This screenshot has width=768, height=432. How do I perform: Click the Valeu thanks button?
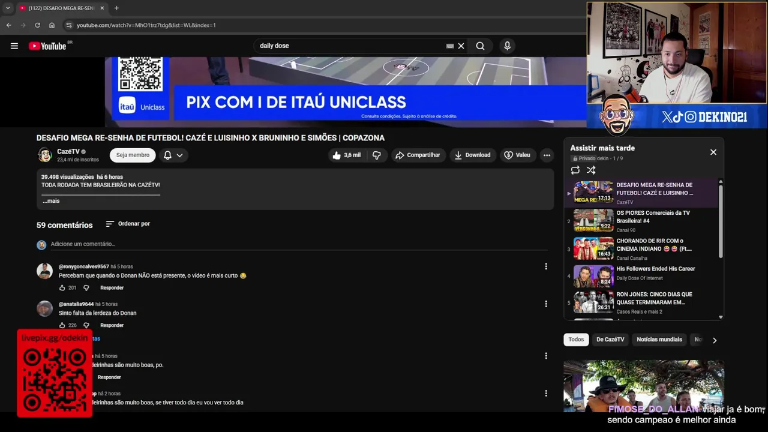517,155
